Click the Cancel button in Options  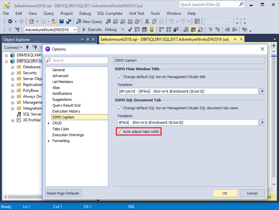(252, 193)
